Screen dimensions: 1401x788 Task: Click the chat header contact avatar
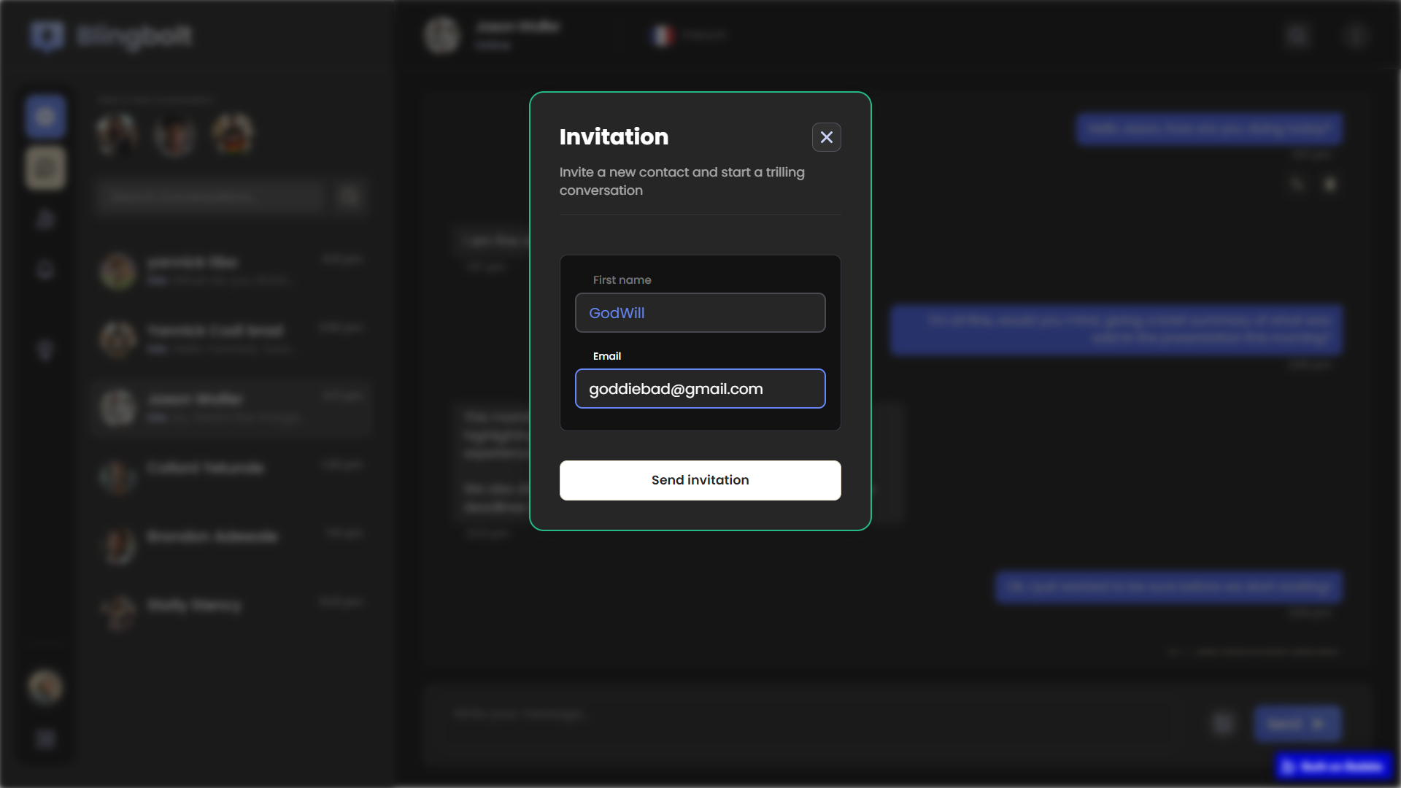[442, 35]
